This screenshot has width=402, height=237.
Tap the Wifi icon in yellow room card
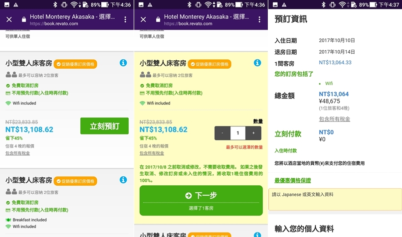[x=142, y=103]
